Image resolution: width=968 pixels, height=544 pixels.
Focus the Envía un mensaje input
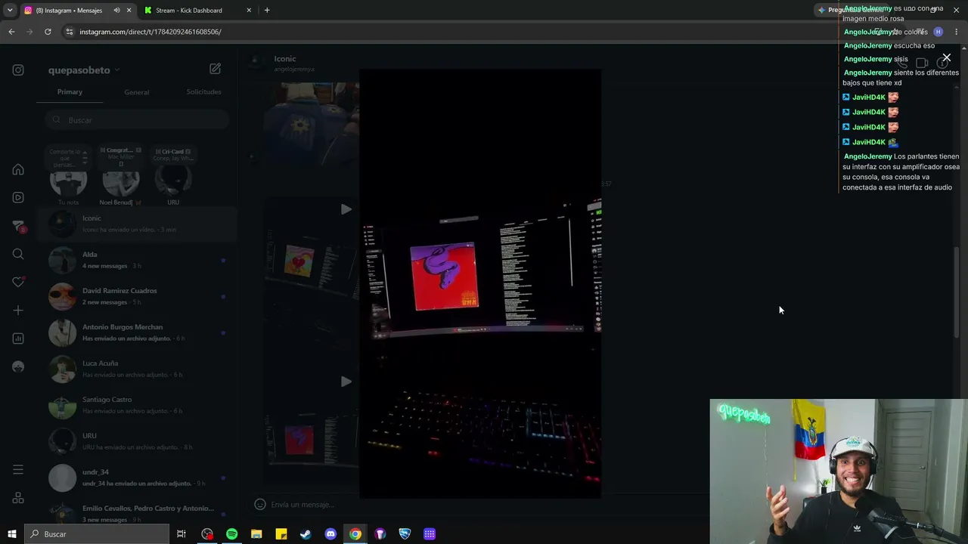[x=302, y=505]
